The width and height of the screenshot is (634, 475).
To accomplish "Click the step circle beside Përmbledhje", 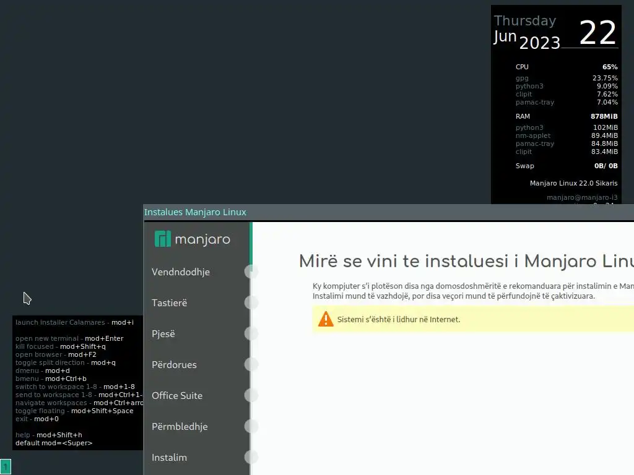I will click(251, 426).
